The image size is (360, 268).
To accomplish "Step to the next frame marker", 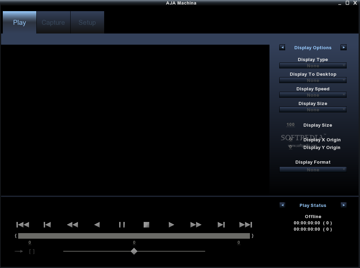I will pyautogui.click(x=221, y=225).
